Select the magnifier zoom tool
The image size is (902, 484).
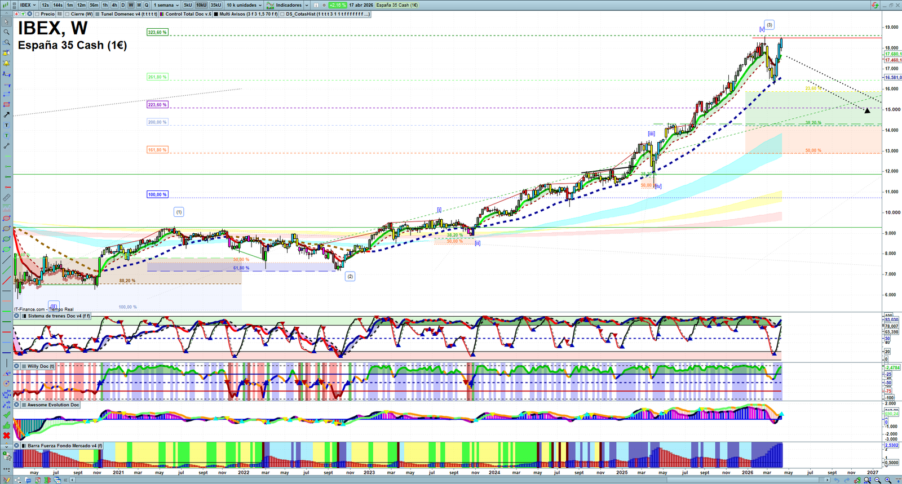[6, 32]
